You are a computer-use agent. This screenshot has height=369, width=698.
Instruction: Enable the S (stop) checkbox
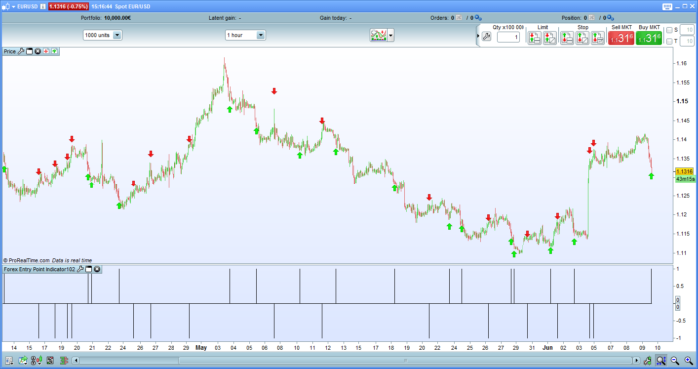[x=669, y=30]
